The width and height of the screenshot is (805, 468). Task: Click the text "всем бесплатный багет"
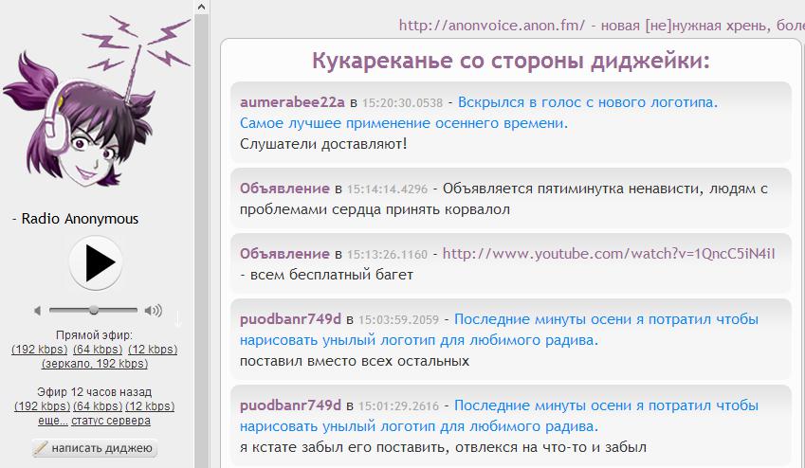pyautogui.click(x=332, y=275)
